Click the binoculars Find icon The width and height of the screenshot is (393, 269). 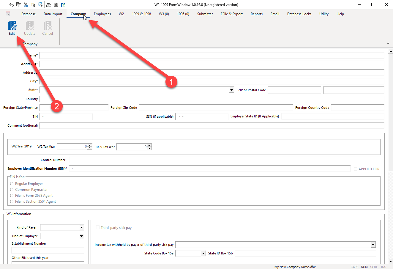(x=49, y=5)
